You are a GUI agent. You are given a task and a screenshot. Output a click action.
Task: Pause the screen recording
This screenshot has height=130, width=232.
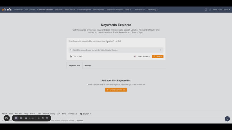[x=21, y=118]
